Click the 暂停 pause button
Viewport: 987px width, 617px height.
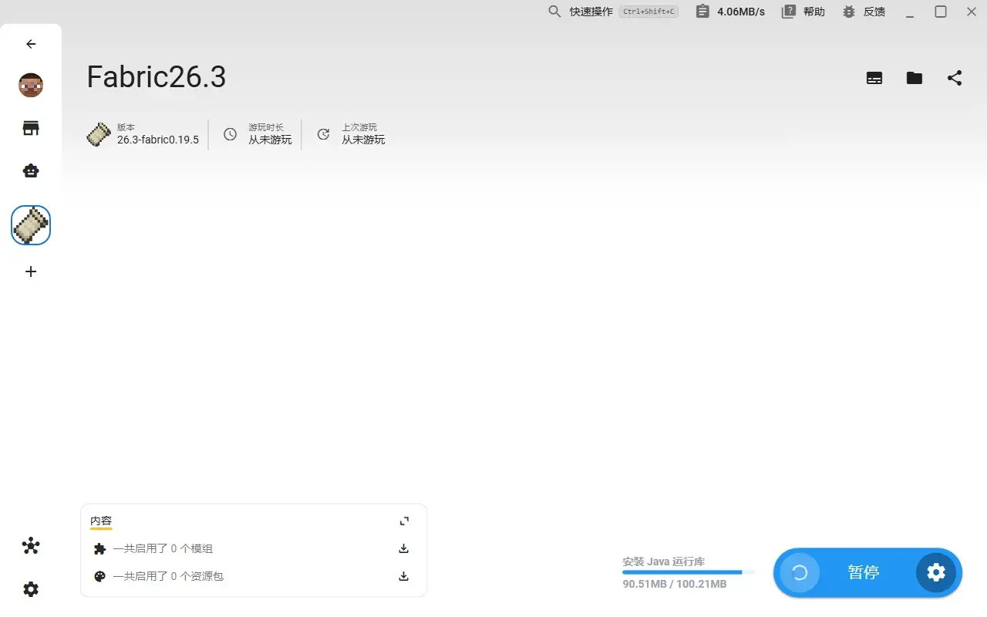864,572
